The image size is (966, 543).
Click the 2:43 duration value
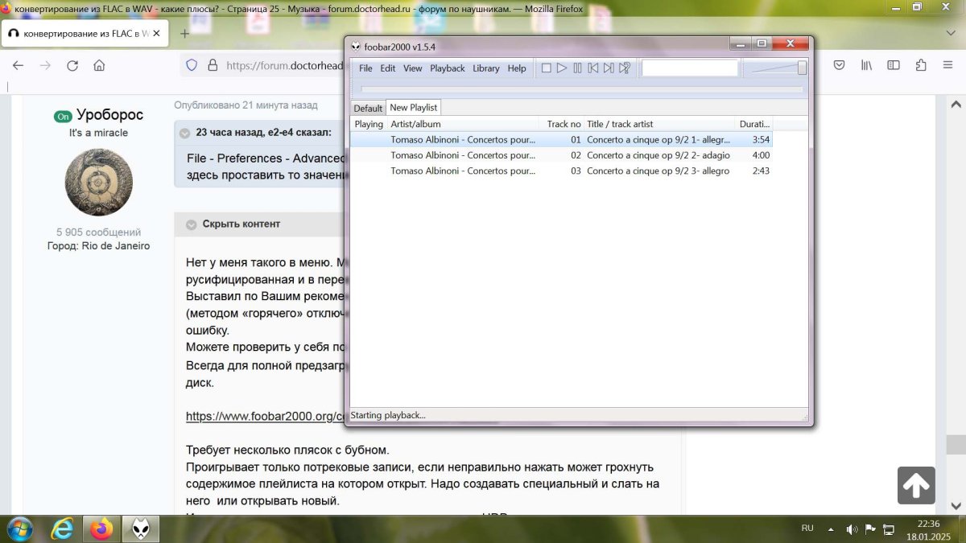(761, 171)
